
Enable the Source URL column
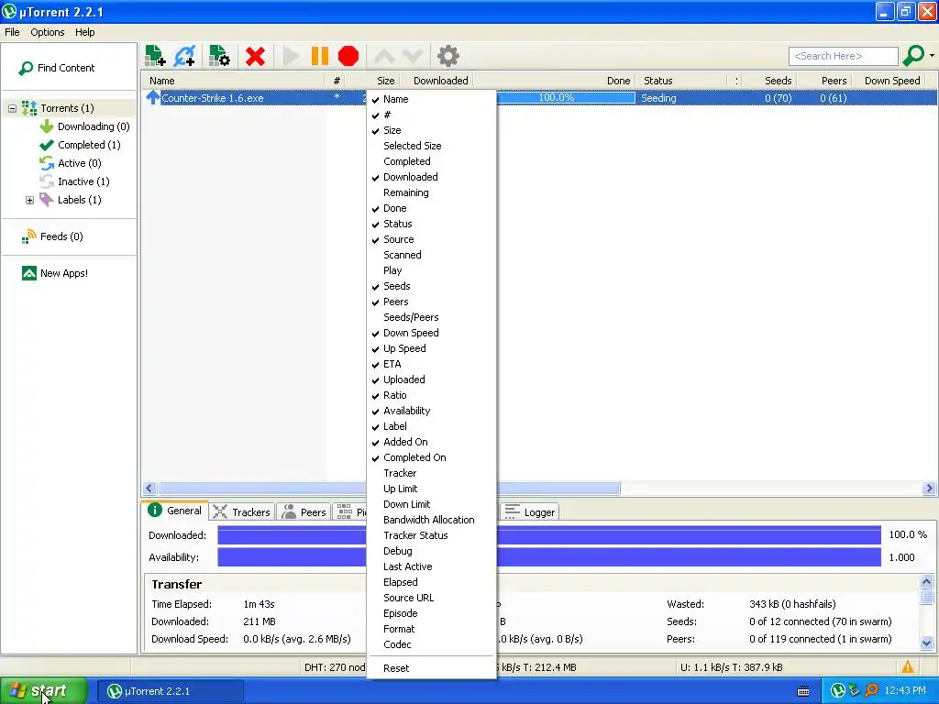click(431, 598)
